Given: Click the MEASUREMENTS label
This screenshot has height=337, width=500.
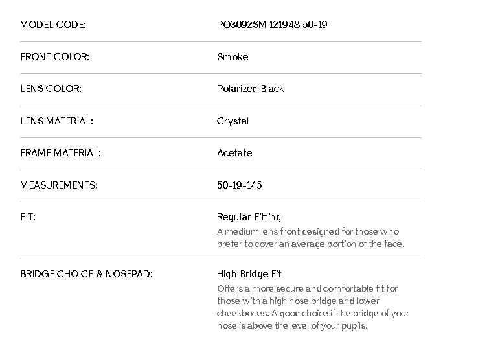Looking at the screenshot, I should pyautogui.click(x=58, y=185).
